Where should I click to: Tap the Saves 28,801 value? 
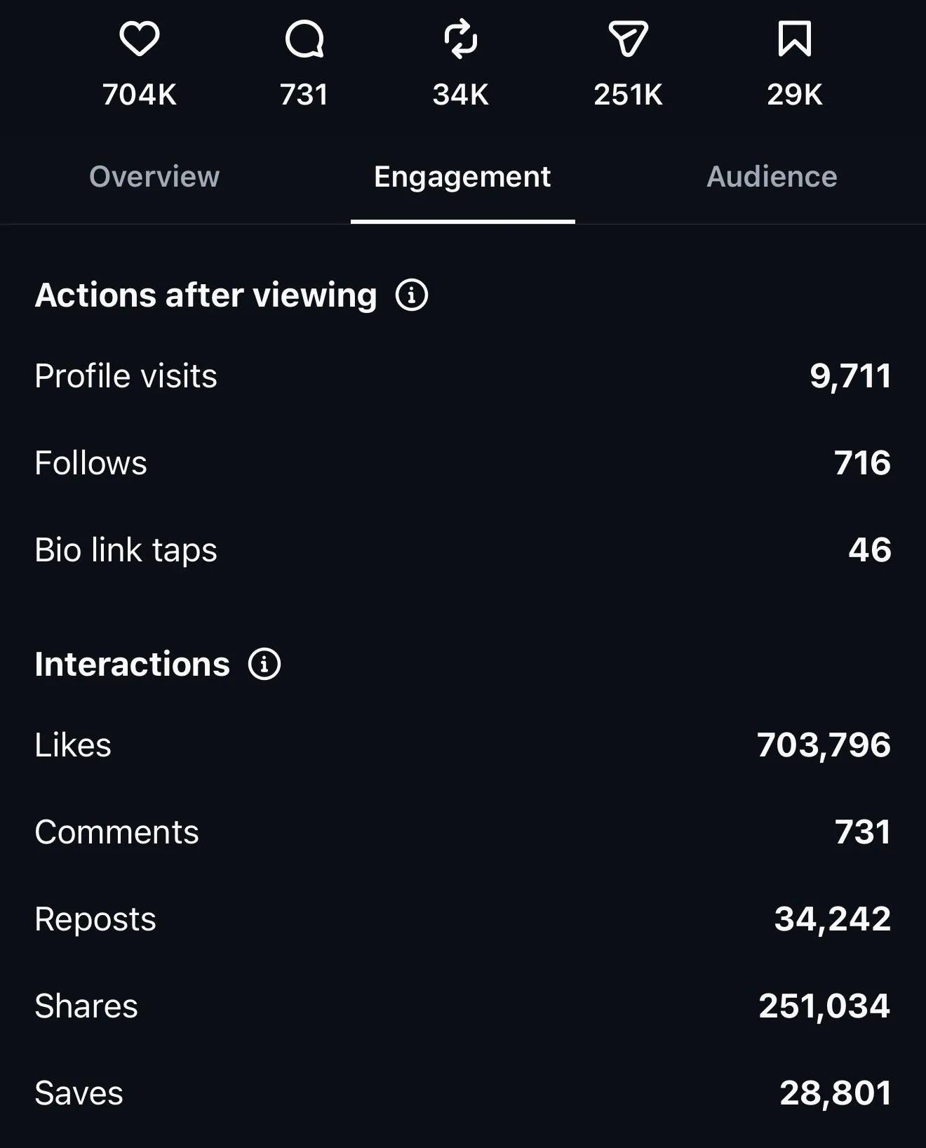(836, 1093)
